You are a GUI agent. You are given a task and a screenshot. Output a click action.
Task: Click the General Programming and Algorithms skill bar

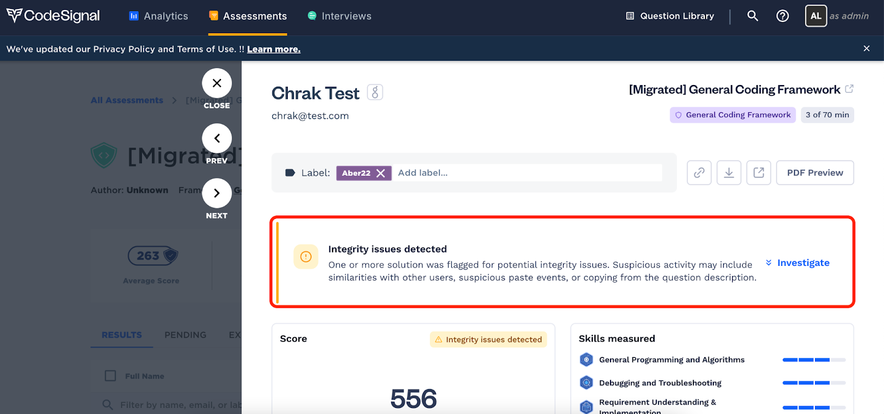(x=814, y=360)
